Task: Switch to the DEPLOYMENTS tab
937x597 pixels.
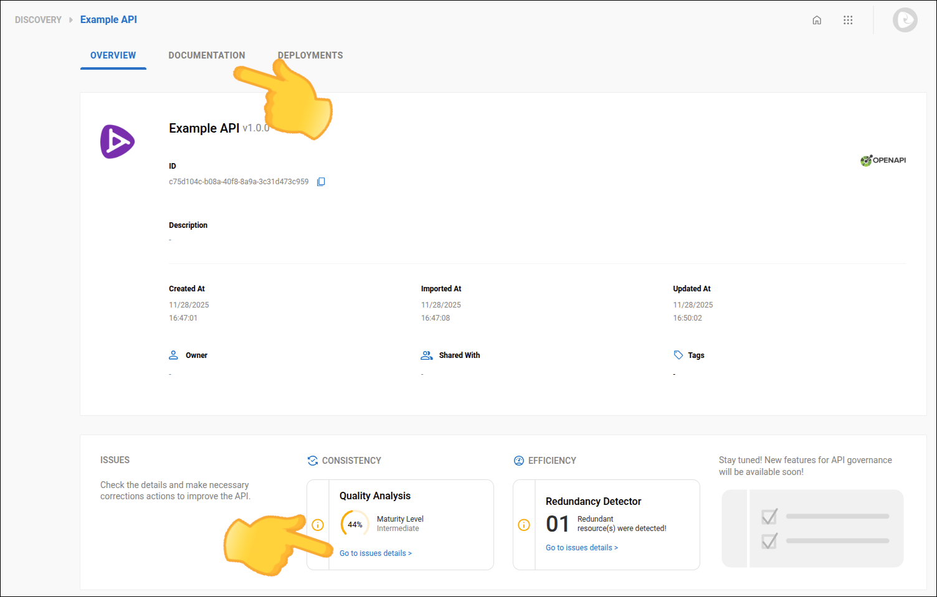Action: point(310,55)
